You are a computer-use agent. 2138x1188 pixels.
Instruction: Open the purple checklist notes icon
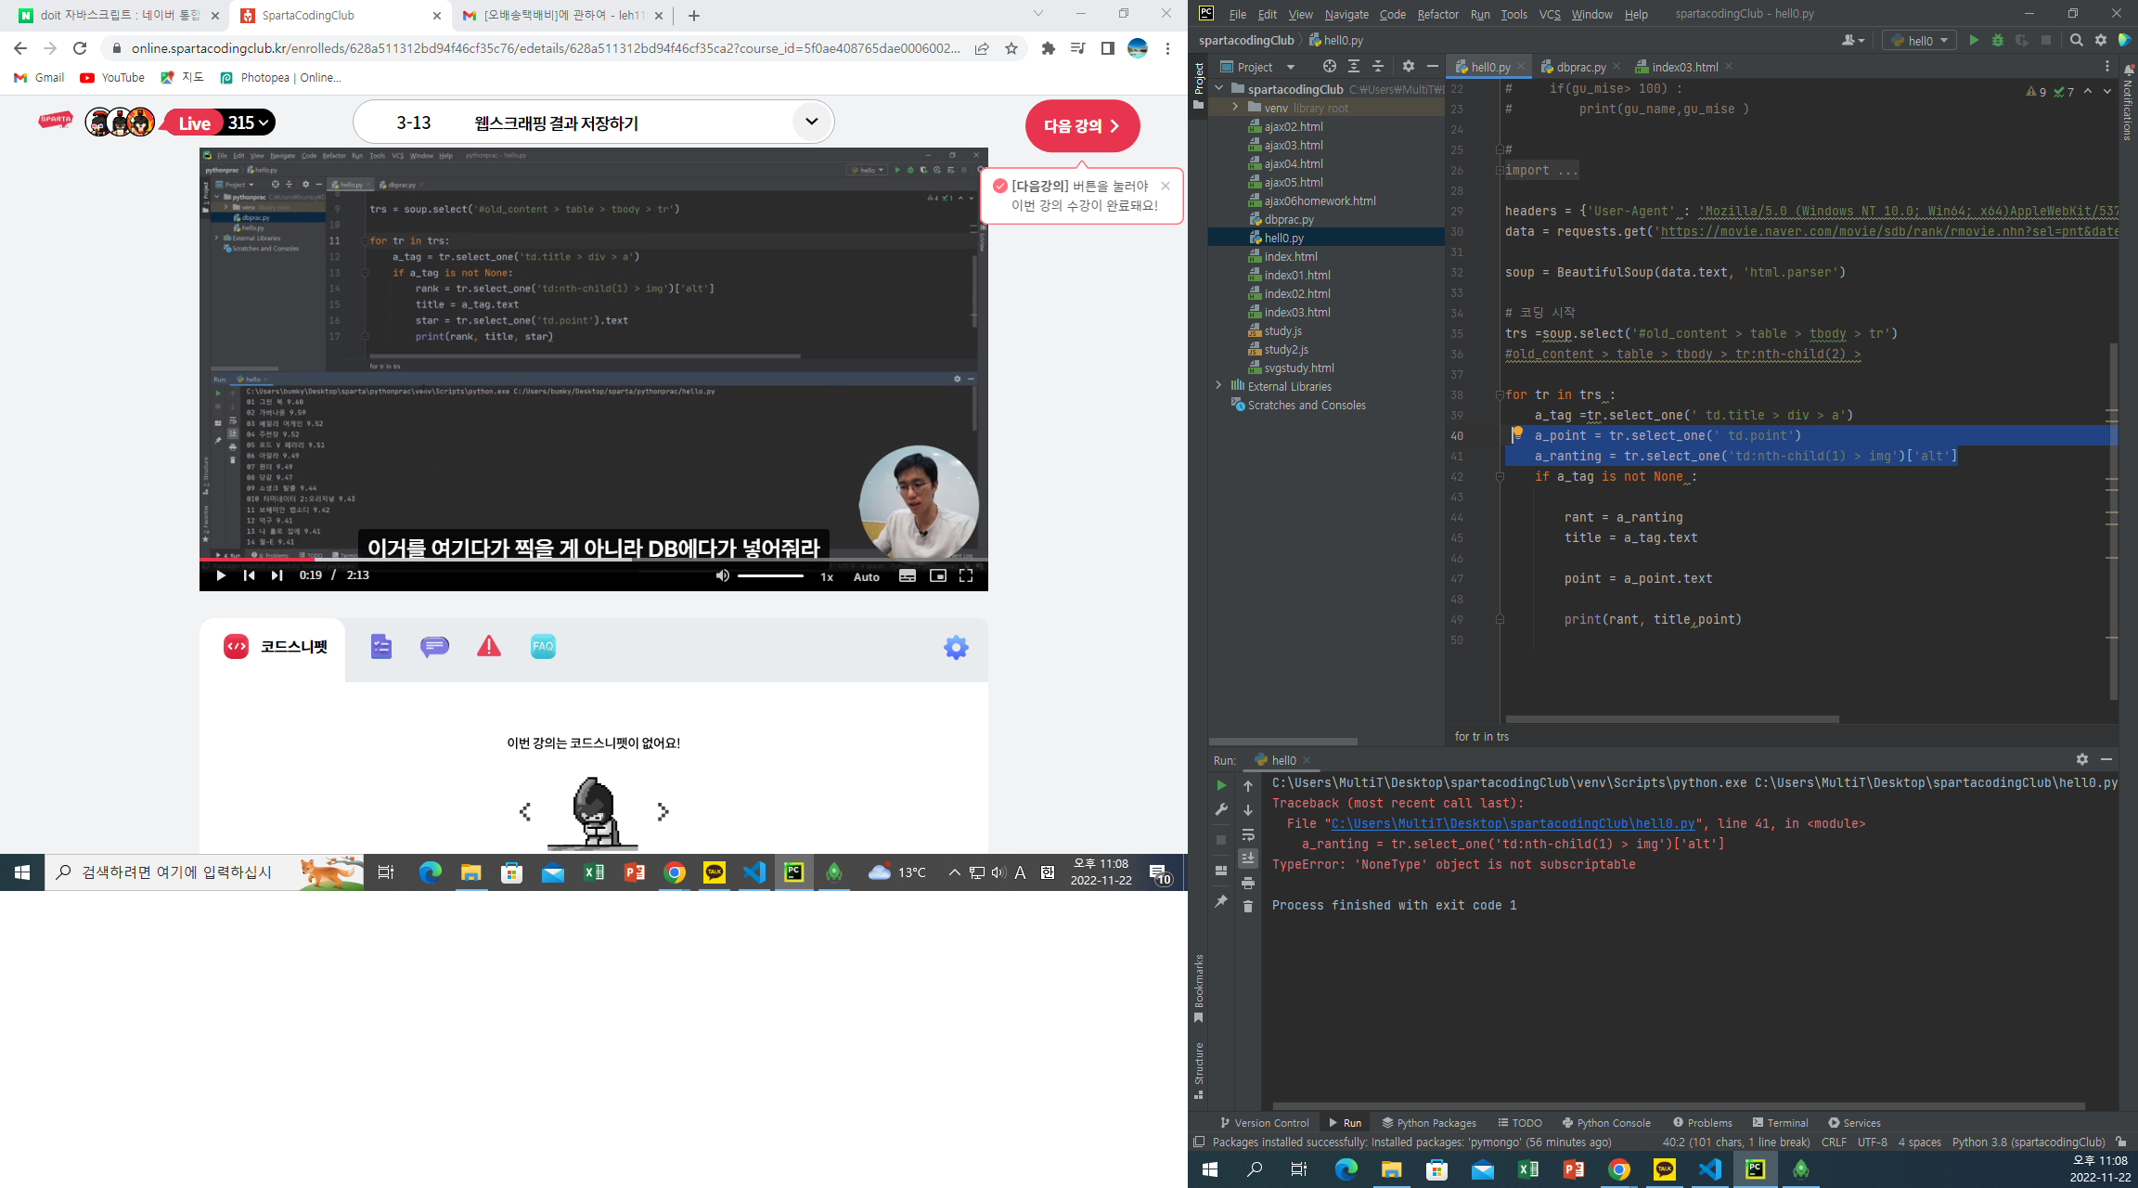click(x=381, y=647)
